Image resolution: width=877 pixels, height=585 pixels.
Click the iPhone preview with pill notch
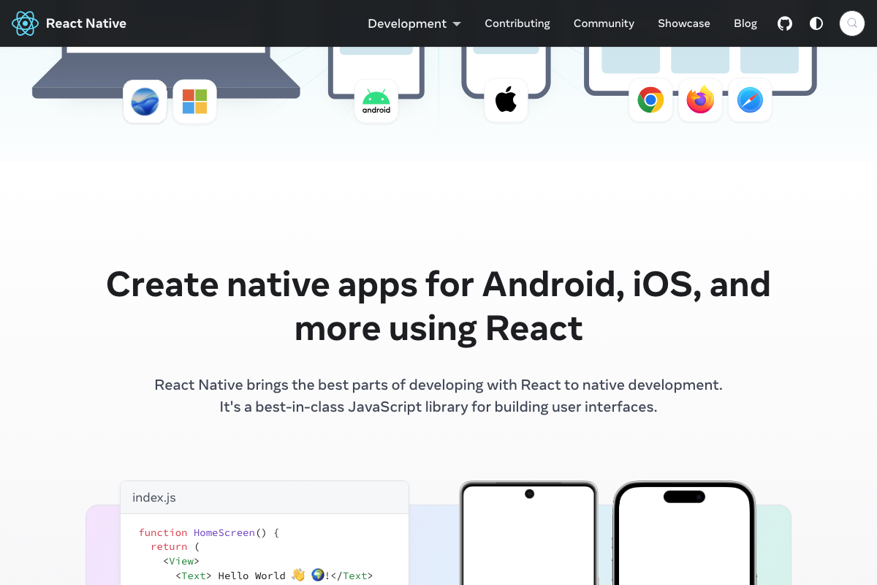tap(684, 533)
